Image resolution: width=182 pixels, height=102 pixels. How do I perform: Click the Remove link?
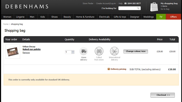pyautogui.click(x=26, y=53)
